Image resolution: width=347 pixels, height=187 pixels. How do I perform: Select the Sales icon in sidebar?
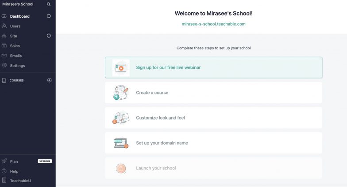coord(4,46)
